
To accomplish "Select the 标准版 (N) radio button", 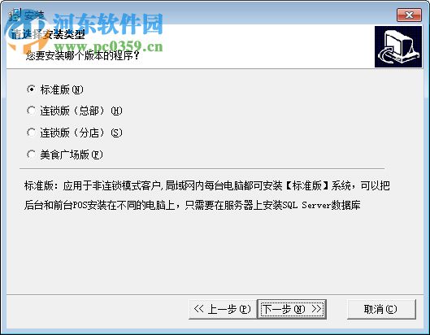I will coord(31,89).
